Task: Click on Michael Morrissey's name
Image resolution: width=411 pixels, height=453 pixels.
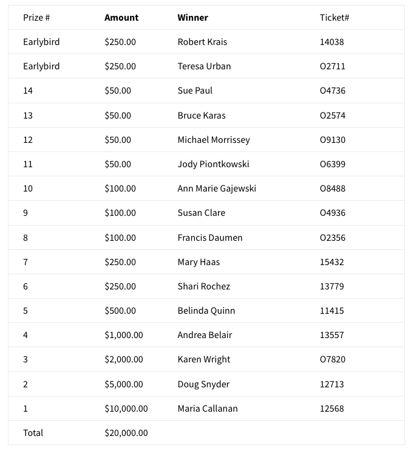Action: point(213,140)
